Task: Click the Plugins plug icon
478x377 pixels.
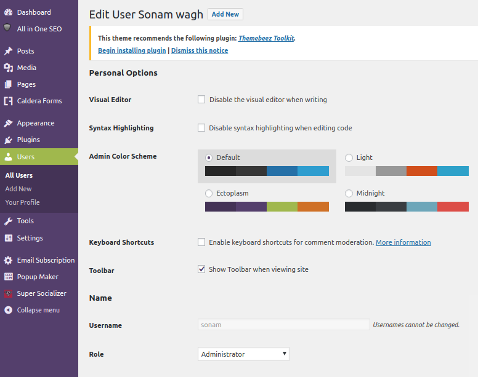Action: (x=8, y=140)
